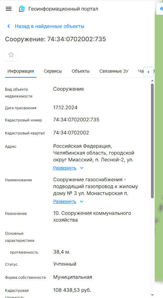Open the hamburger main menu
The image size is (163, 298).
pos(9,9)
